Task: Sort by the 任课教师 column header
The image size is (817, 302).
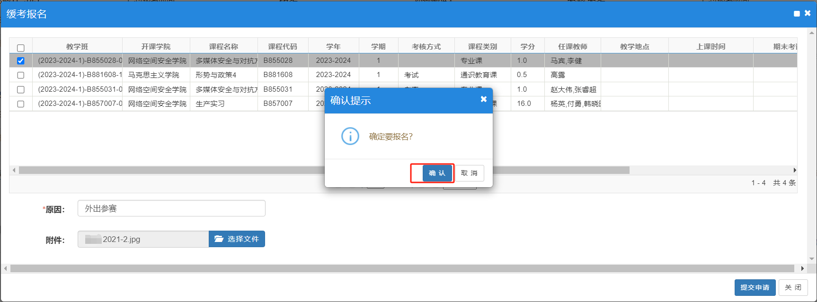Action: [572, 46]
